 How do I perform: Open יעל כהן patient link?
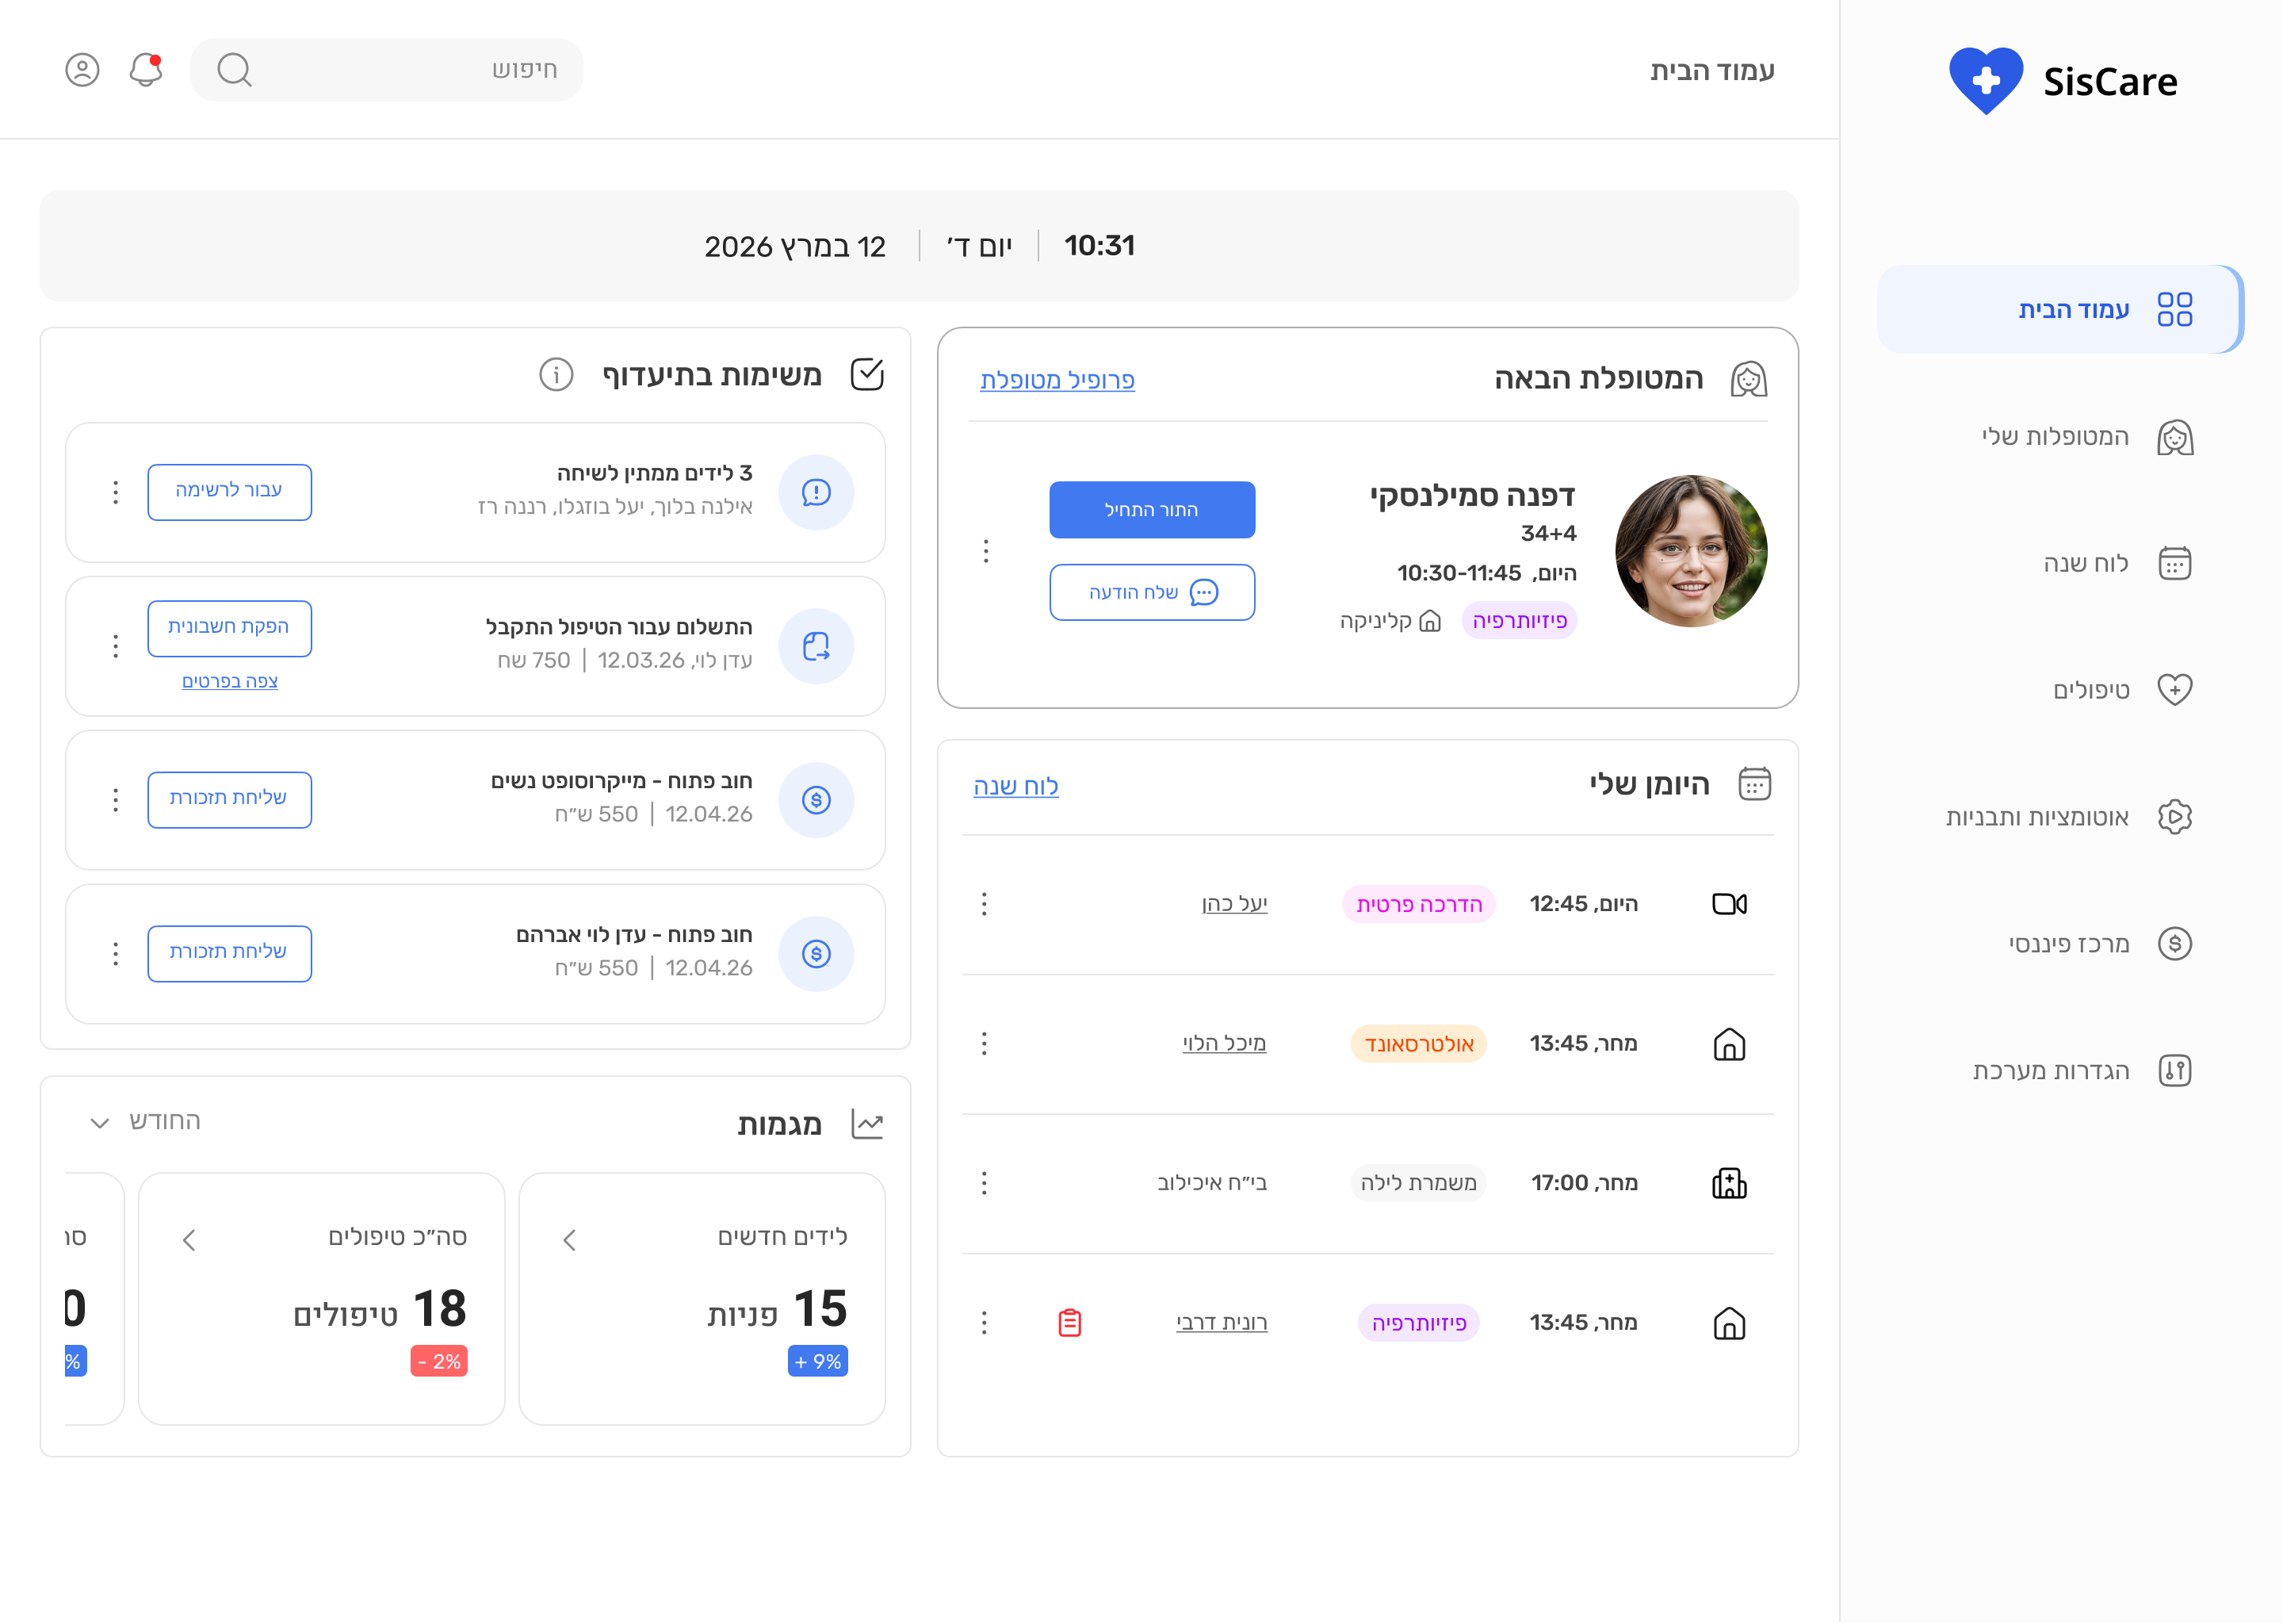click(1234, 904)
